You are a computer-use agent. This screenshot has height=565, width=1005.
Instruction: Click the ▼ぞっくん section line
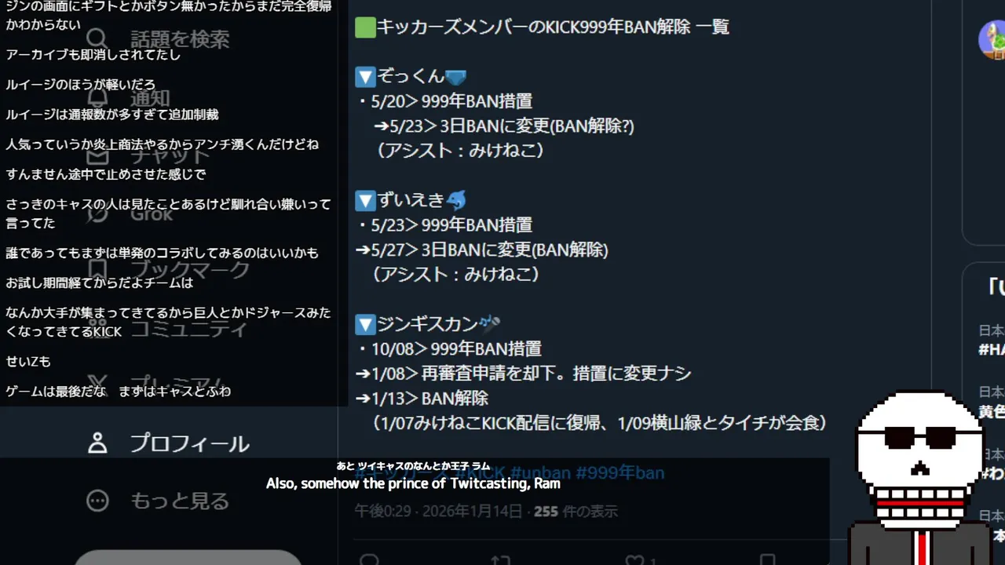point(411,76)
